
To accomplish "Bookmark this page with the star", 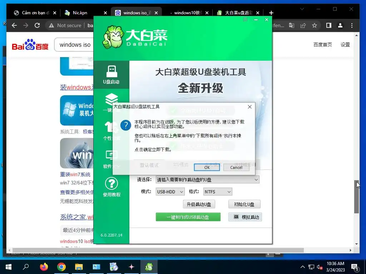I will [315, 25].
